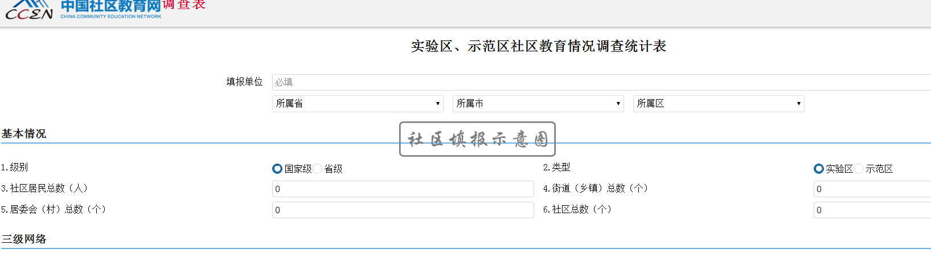Click the 社区总数 input field
This screenshot has width=931, height=265.
(872, 210)
